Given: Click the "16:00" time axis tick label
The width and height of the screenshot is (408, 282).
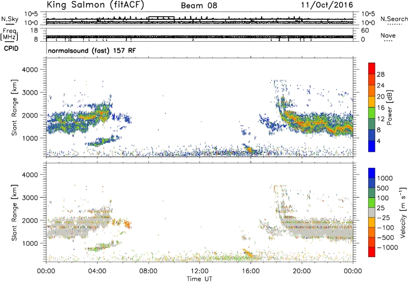Looking at the screenshot, I should pyautogui.click(x=250, y=271).
